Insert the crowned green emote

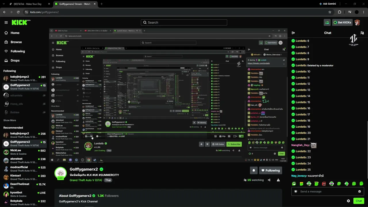click(x=301, y=183)
